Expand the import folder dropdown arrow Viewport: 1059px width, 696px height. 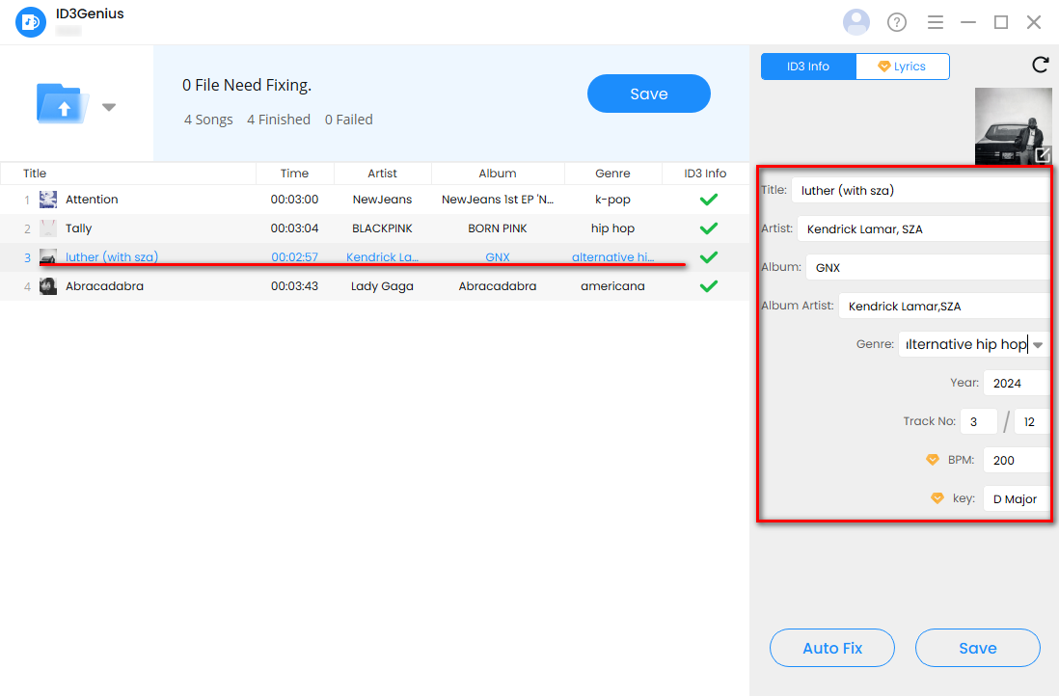click(109, 107)
